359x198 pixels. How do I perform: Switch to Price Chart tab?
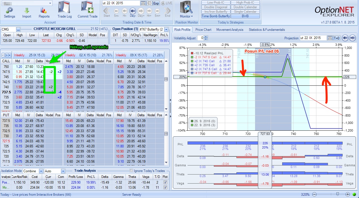tap(203, 29)
